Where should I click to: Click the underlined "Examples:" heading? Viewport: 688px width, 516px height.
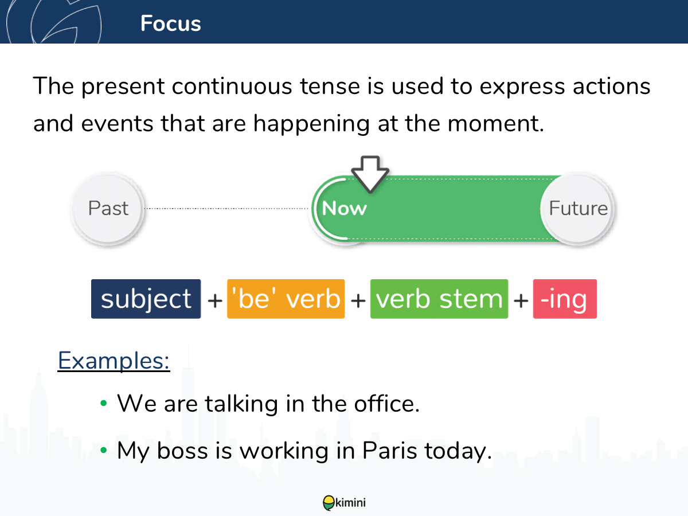click(x=114, y=360)
